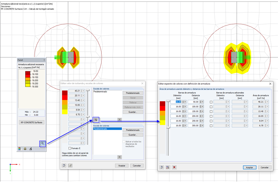
Task: Open arrow menu beside highlighted 16.00 diameter
Action: [185, 102]
